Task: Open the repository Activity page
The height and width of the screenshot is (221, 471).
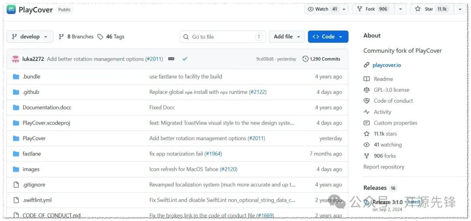Action: pyautogui.click(x=382, y=112)
